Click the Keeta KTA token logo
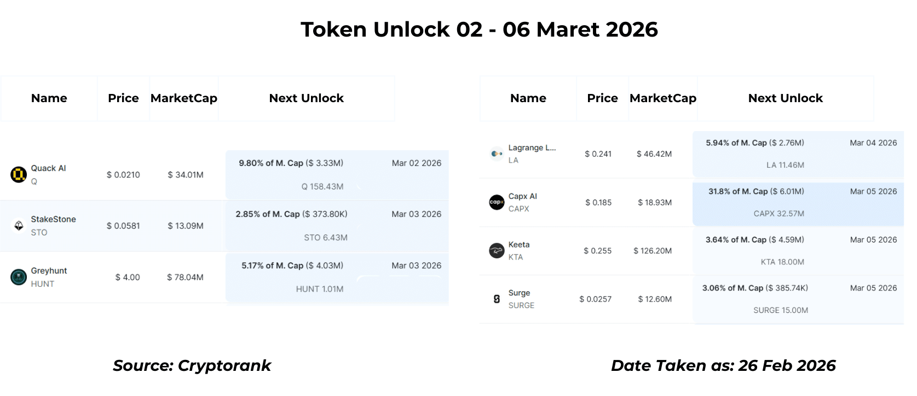 [x=497, y=251]
